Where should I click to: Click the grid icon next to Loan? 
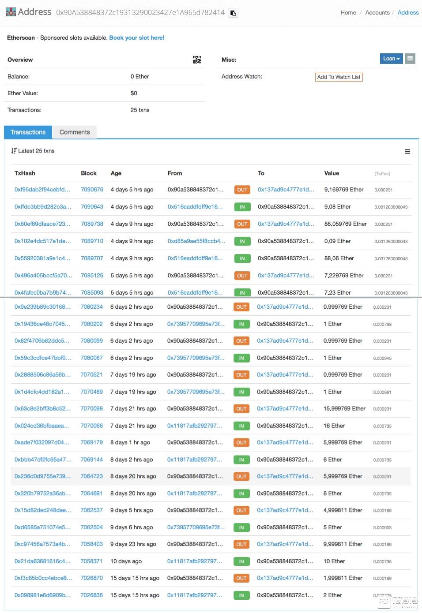click(410, 59)
